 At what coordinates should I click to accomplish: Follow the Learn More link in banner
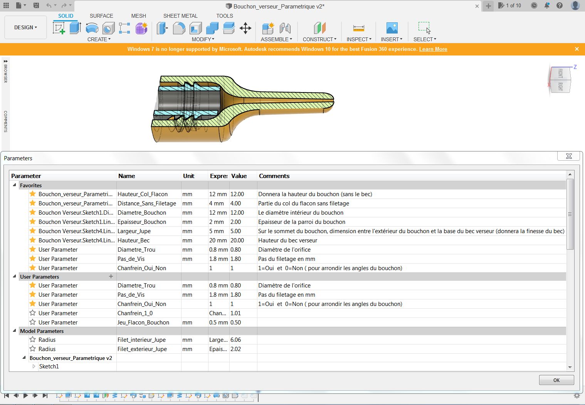[433, 49]
